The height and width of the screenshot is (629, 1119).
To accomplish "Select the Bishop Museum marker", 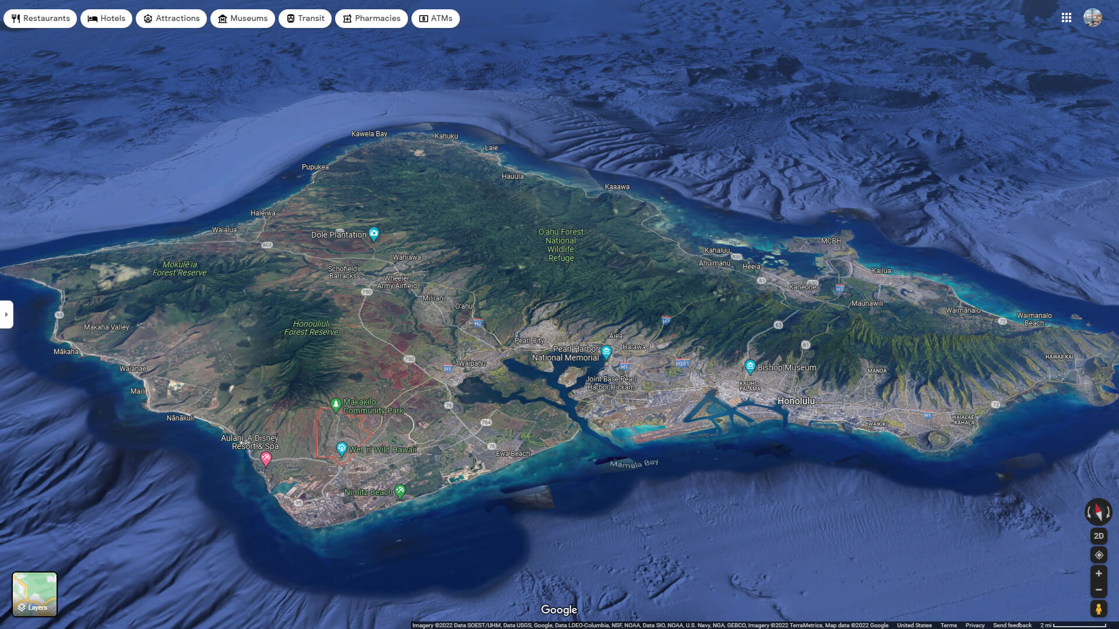I will pos(750,366).
